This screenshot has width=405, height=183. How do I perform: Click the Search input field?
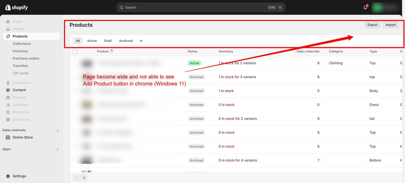[201, 7]
